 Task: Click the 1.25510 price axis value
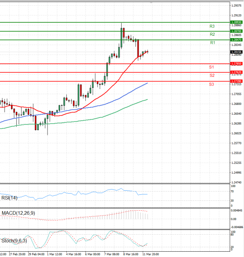click(236, 153)
